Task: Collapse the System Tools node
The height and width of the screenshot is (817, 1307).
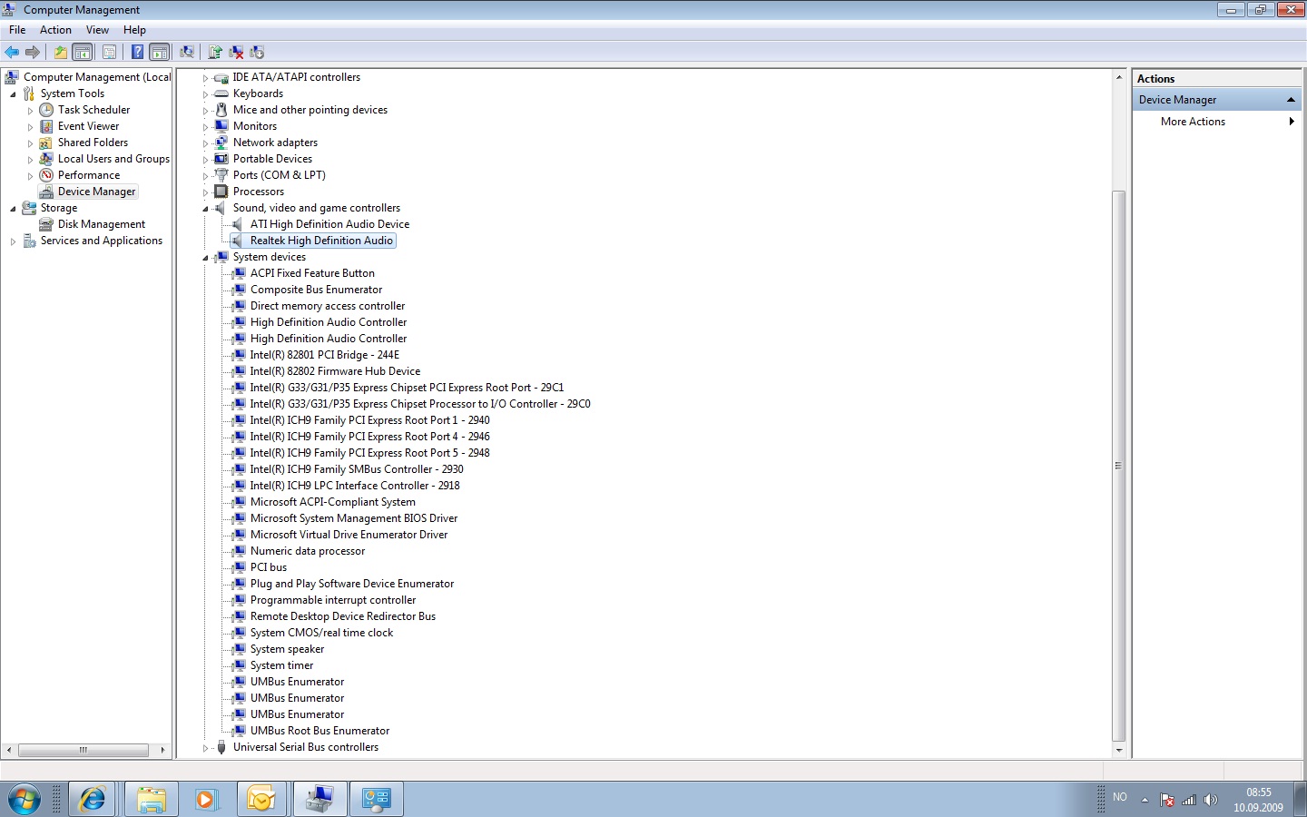Action: click(x=13, y=94)
